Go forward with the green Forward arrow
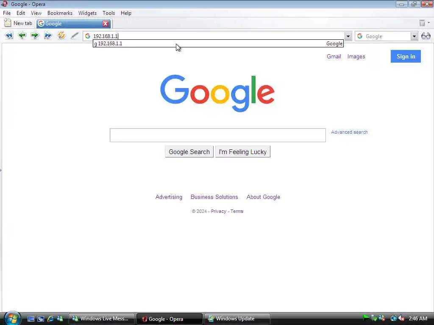This screenshot has height=325, width=434. click(x=35, y=36)
